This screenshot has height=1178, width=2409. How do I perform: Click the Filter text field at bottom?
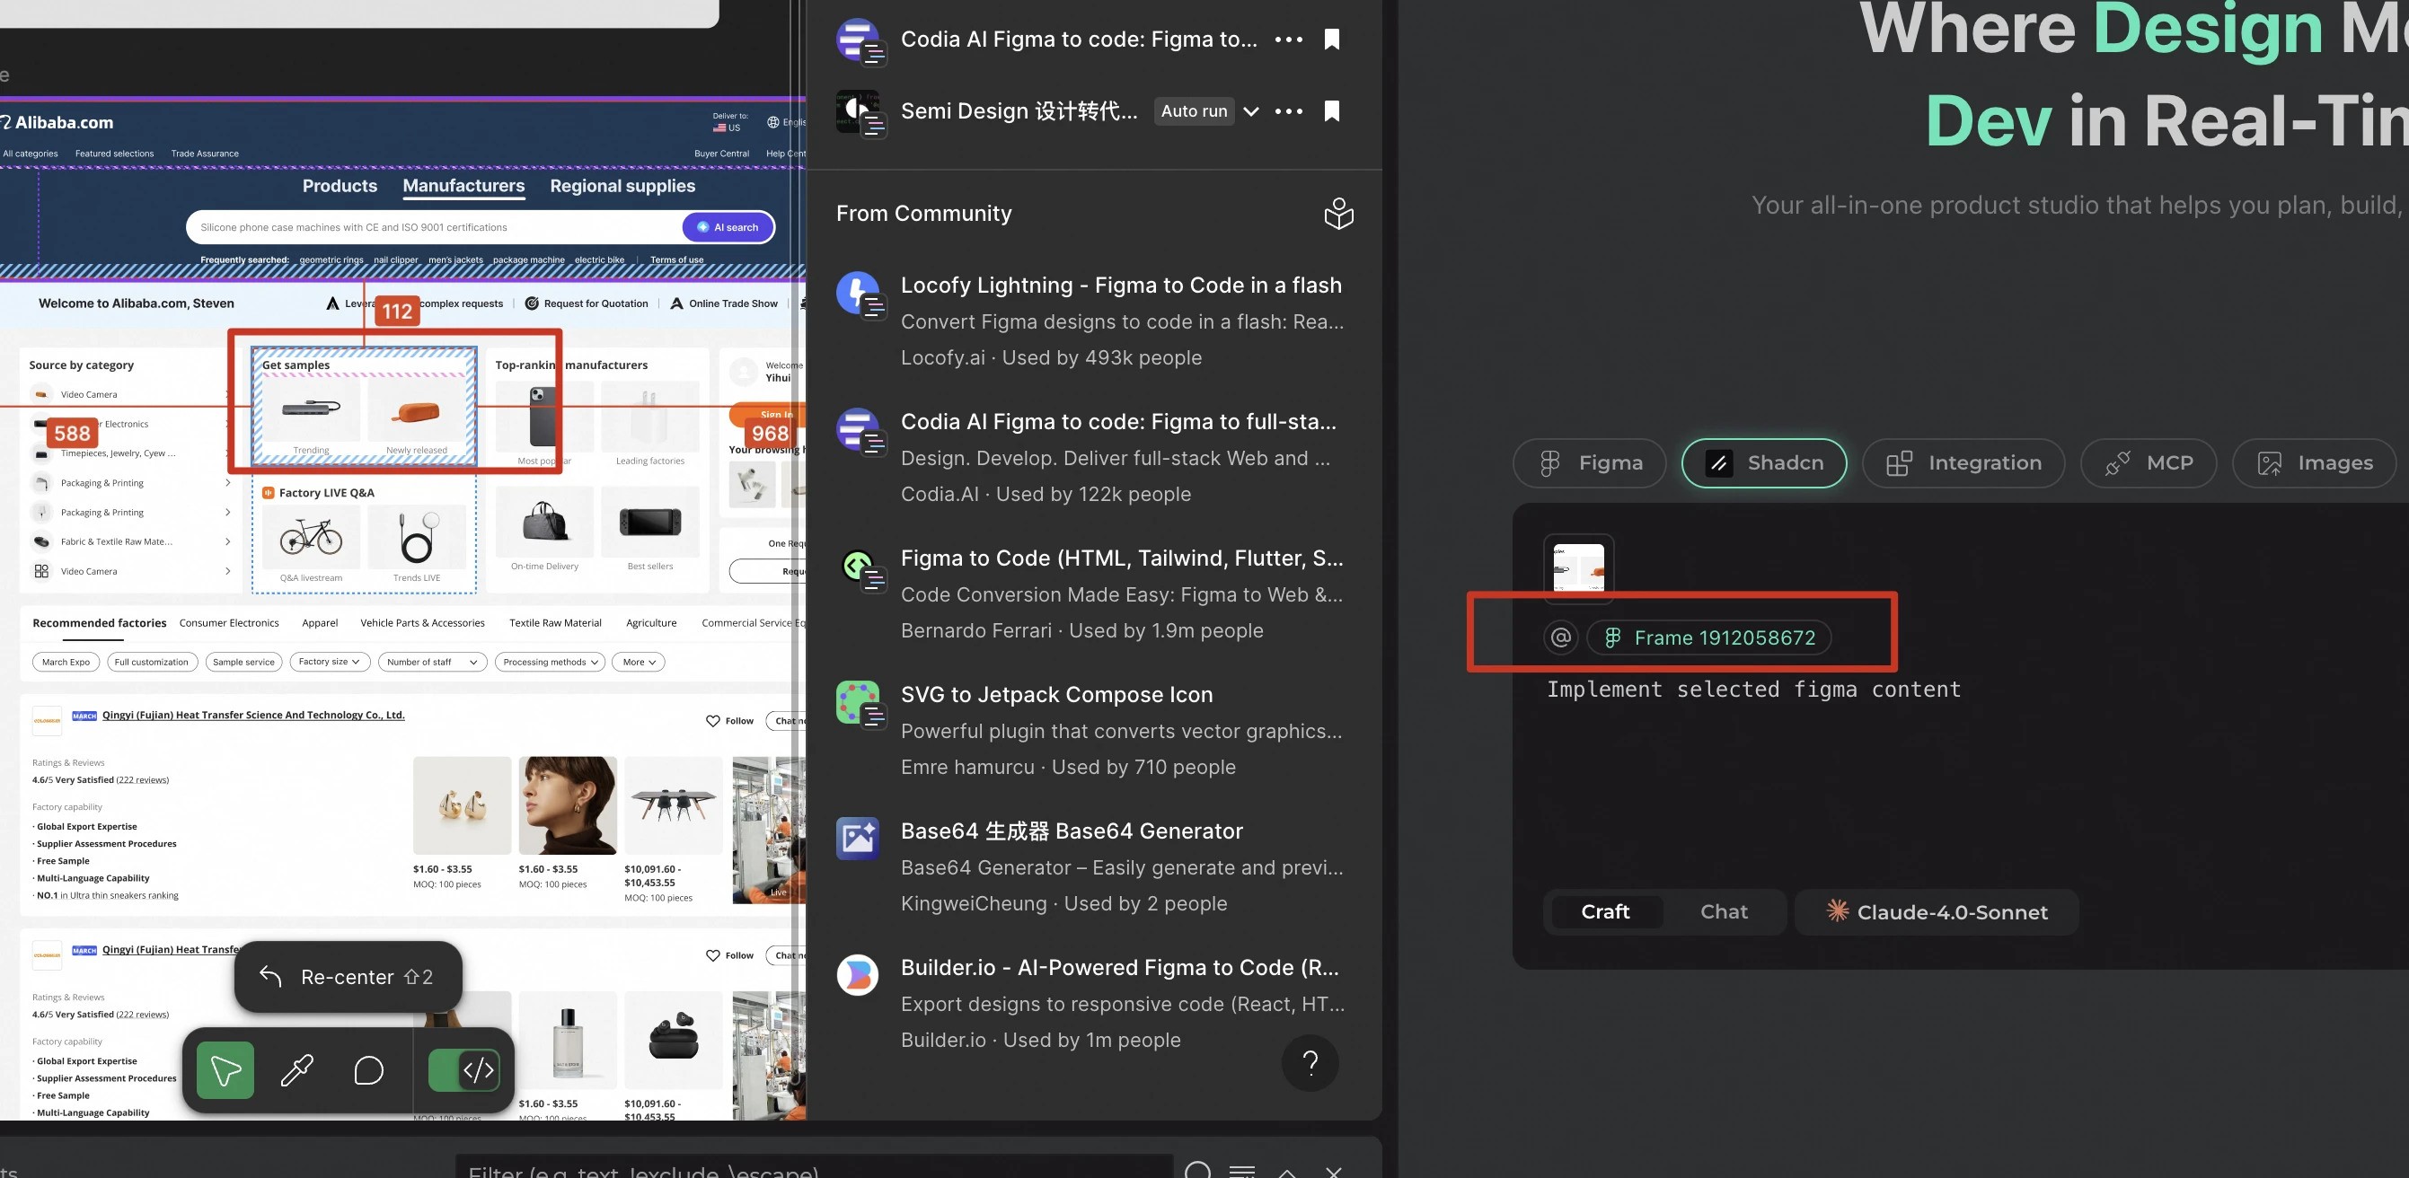[814, 1169]
